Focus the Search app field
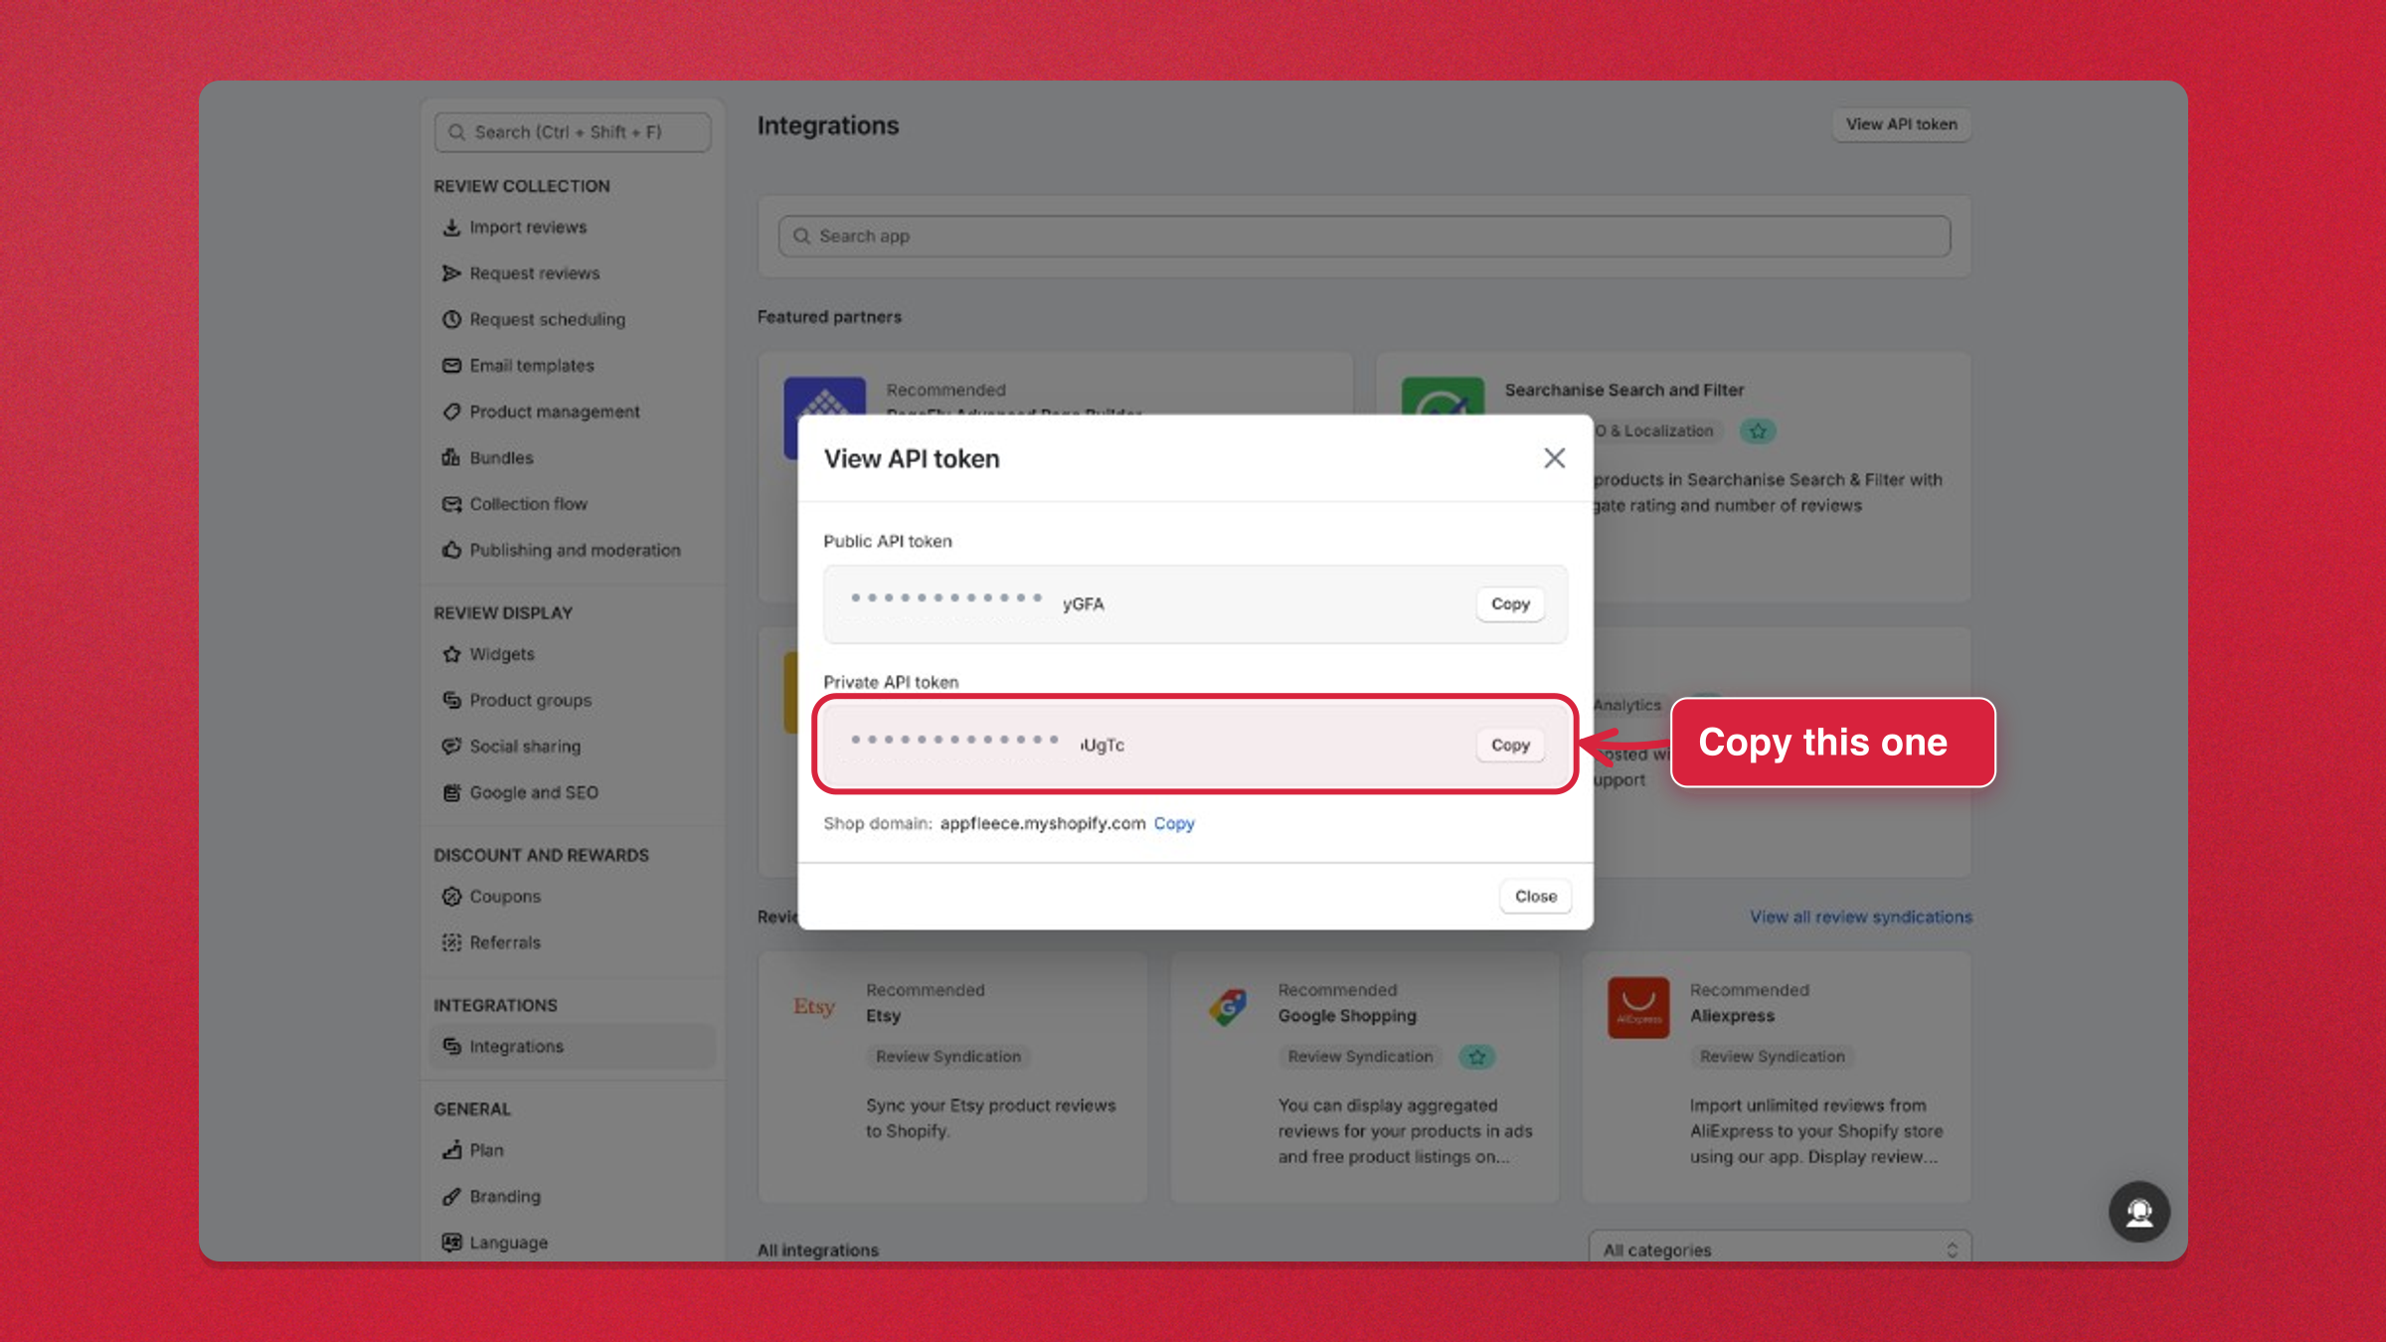This screenshot has width=2386, height=1342. click(1364, 237)
